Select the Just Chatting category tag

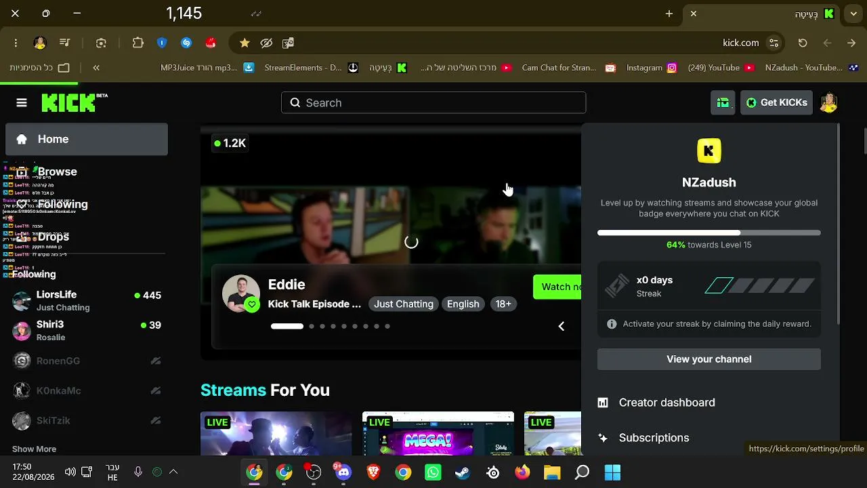(404, 304)
